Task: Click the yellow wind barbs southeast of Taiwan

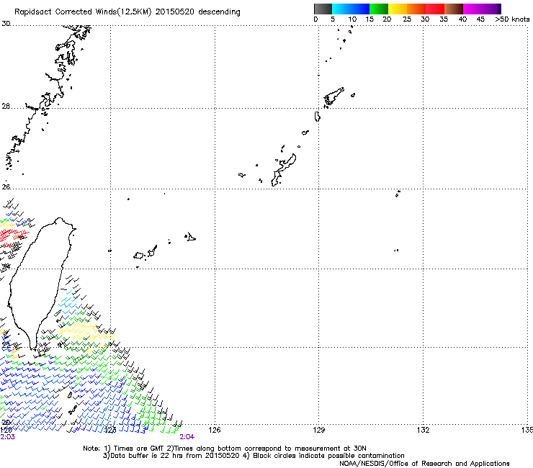Action: pos(85,332)
